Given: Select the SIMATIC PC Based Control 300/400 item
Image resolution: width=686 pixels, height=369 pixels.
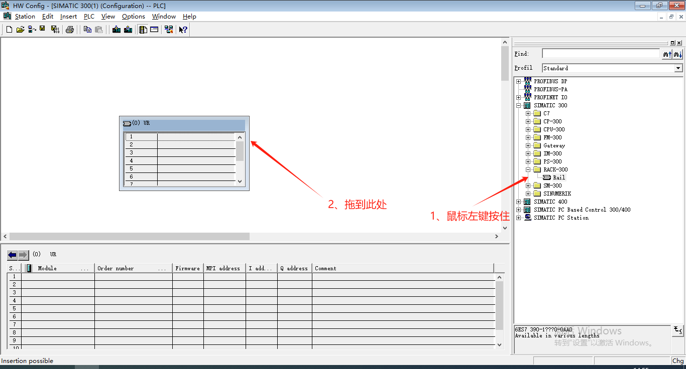Looking at the screenshot, I should (582, 210).
